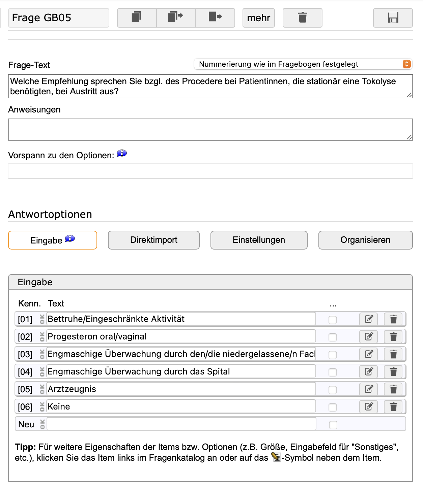Click the info icon on the Eingabe tab
The height and width of the screenshot is (491, 423).
(70, 238)
